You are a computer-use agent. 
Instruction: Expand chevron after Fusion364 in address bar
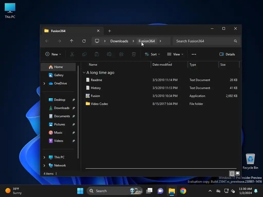(160, 41)
